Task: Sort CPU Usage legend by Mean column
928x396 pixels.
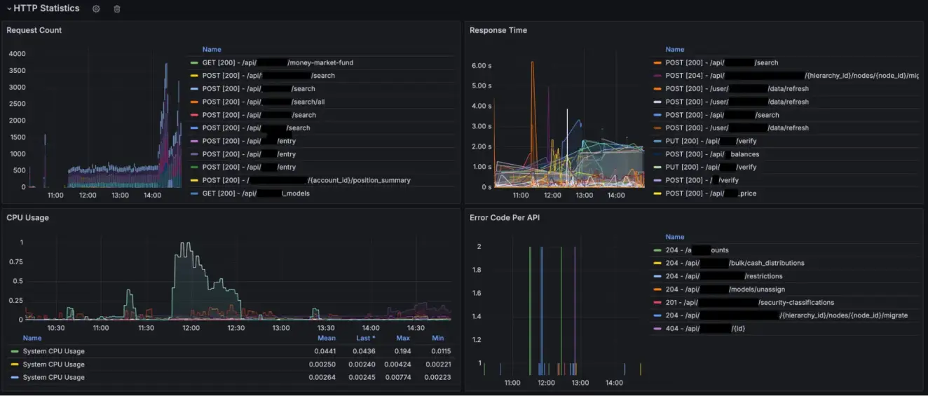Action: point(327,339)
